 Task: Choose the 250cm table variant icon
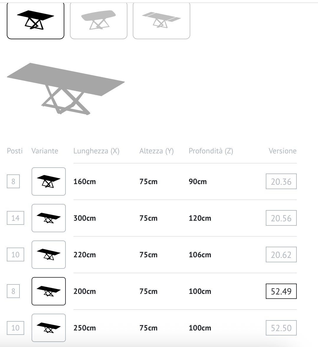pos(49,328)
